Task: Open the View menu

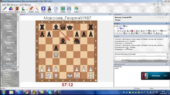Action: pos(8,5)
